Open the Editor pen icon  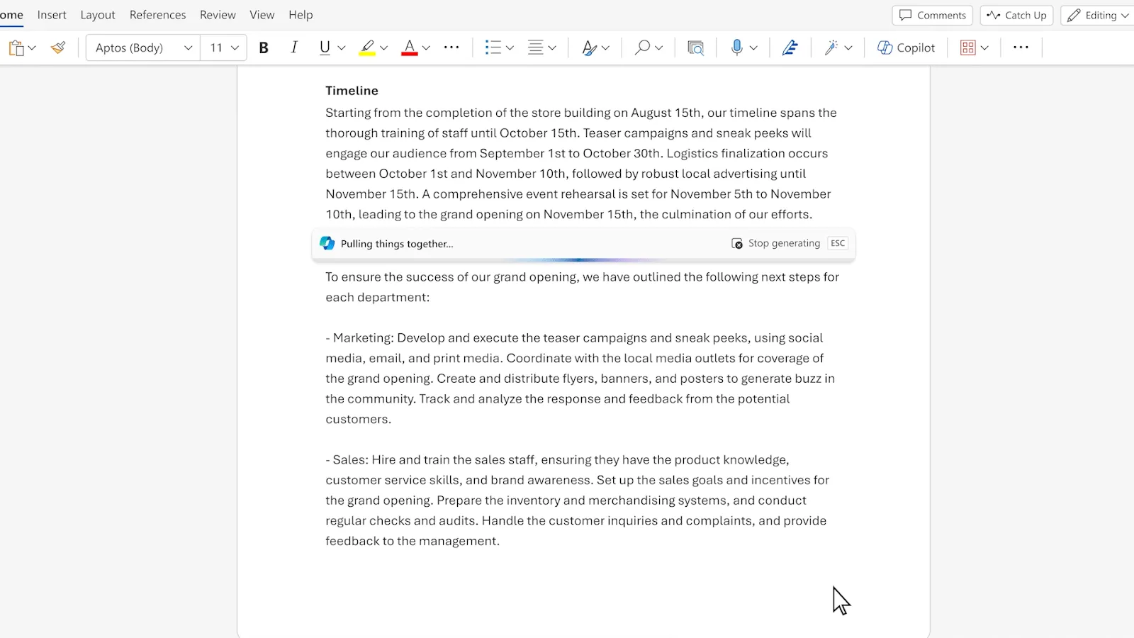[790, 47]
